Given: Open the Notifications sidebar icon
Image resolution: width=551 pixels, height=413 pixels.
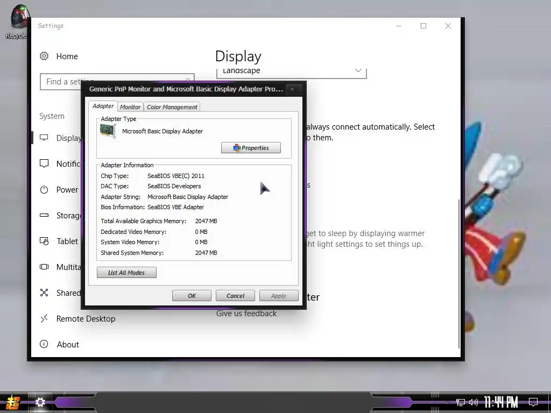Looking at the screenshot, I should [44, 163].
